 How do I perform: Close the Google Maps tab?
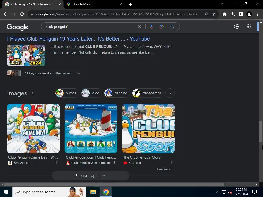121,4
